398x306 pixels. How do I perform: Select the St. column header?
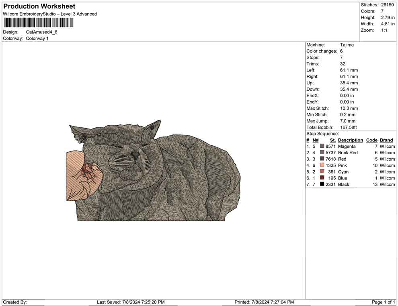point(332,140)
